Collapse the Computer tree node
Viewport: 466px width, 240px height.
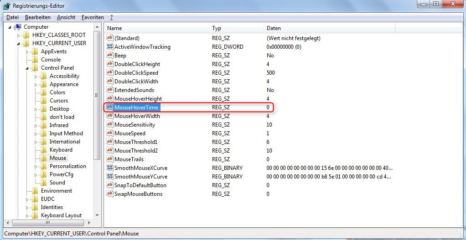click(x=10, y=27)
